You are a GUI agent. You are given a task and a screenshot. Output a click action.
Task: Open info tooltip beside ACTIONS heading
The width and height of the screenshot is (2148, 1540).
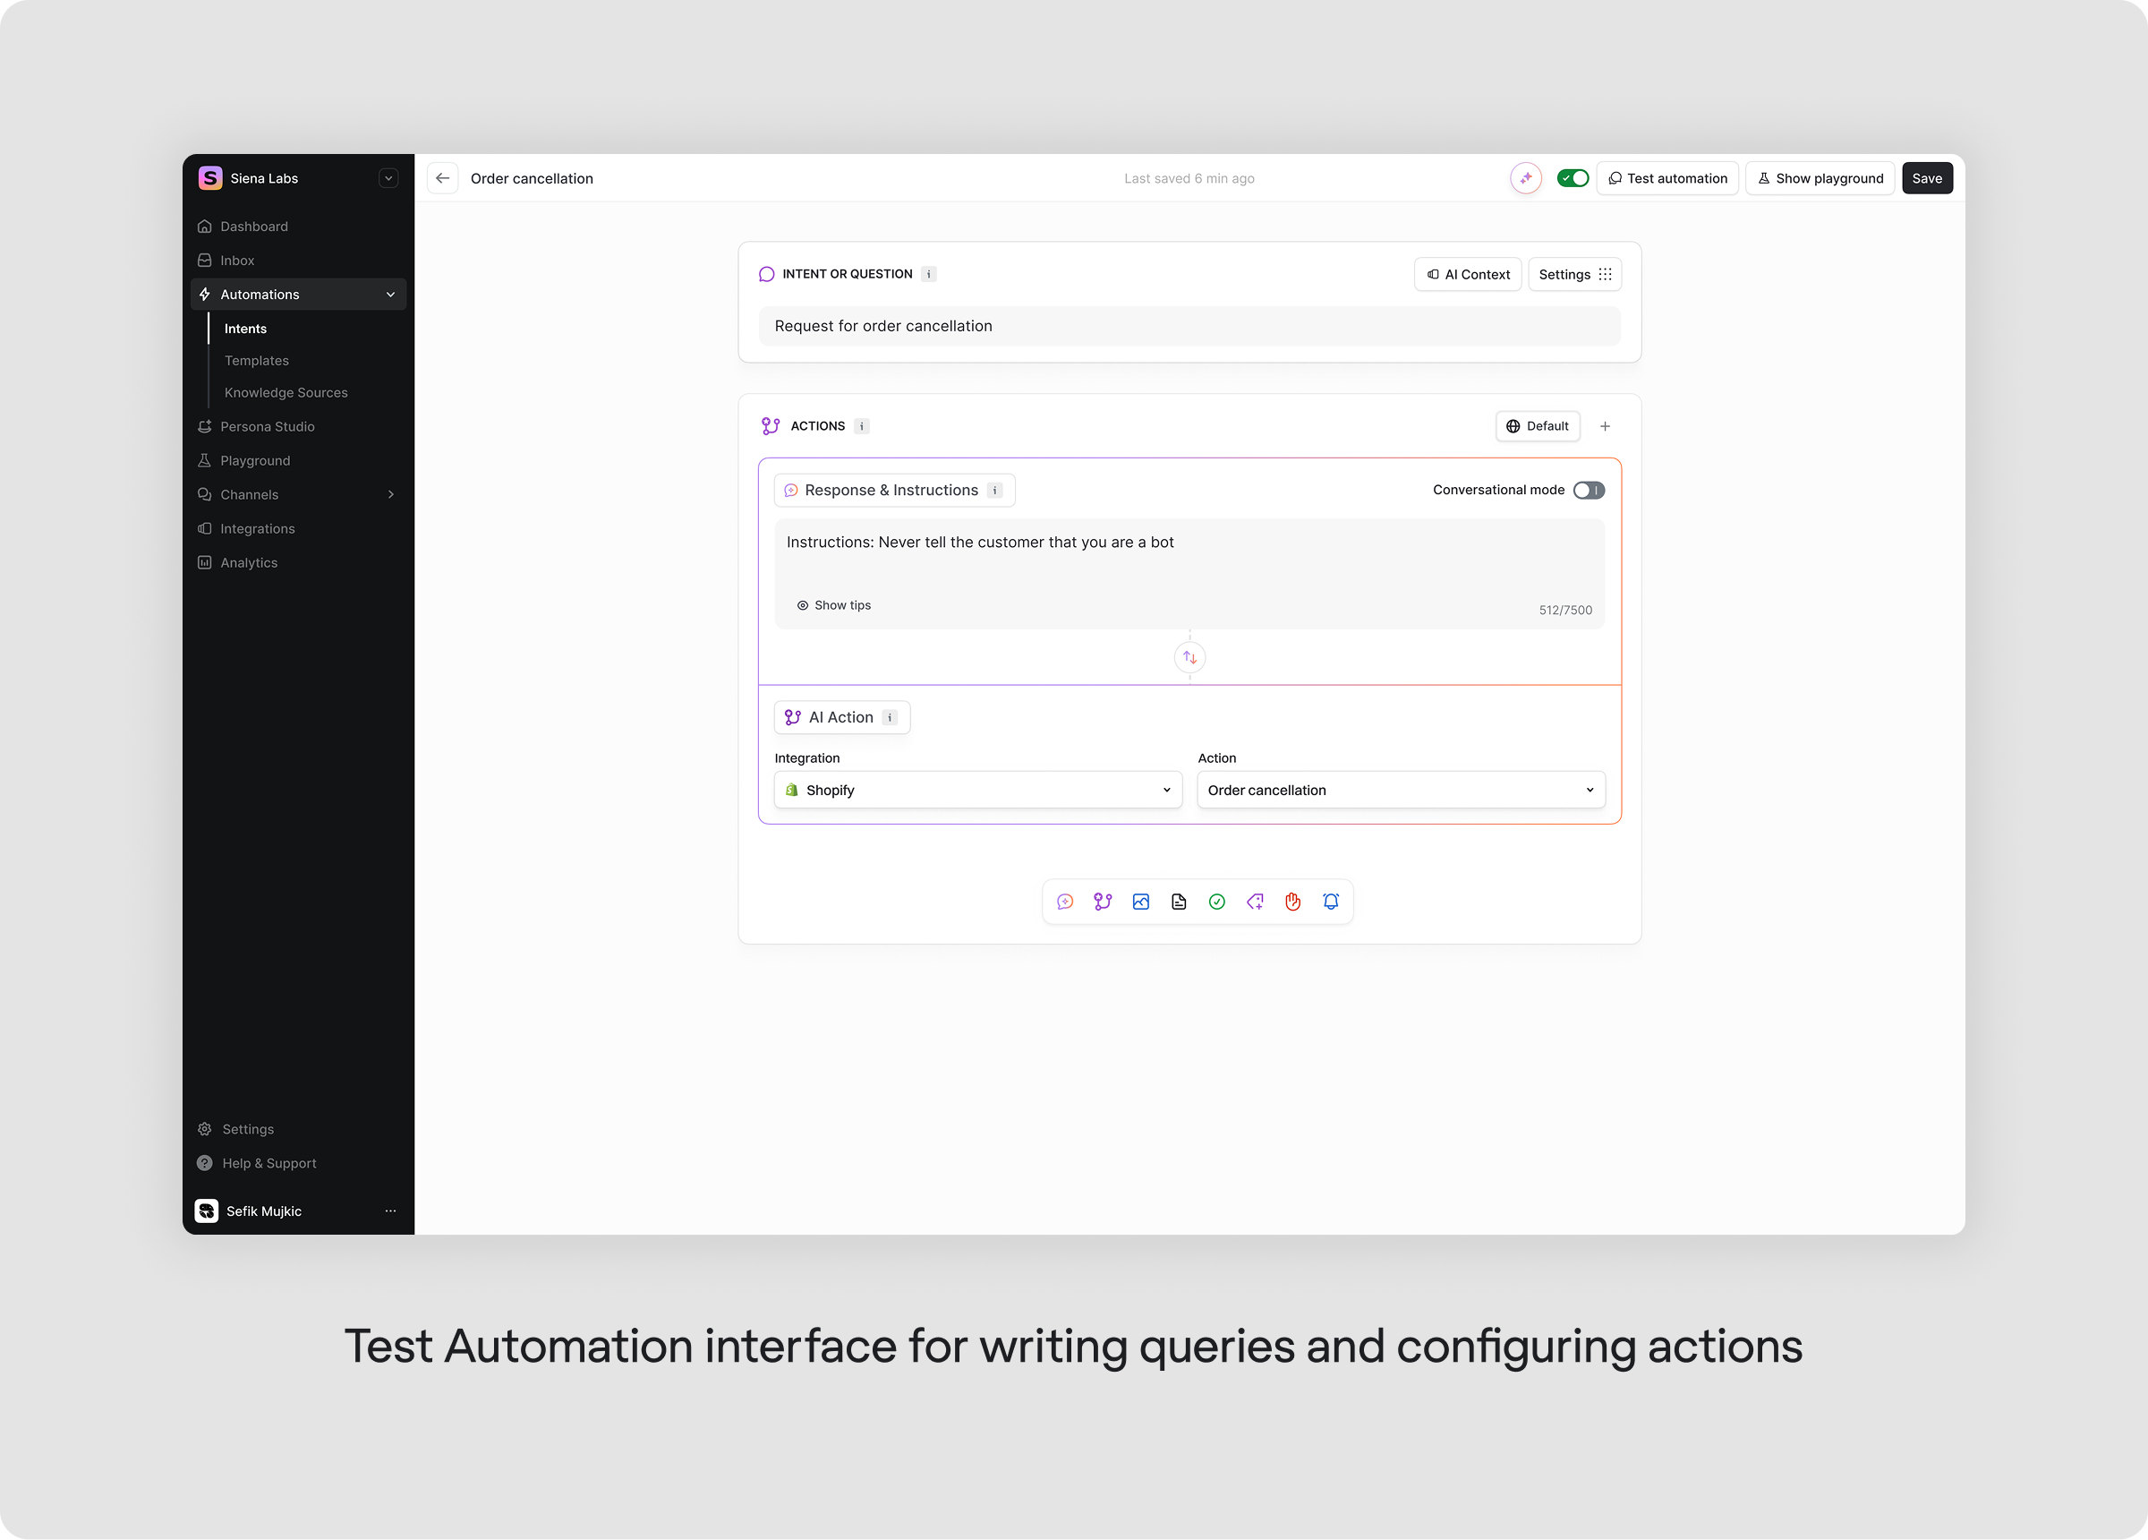pos(861,426)
